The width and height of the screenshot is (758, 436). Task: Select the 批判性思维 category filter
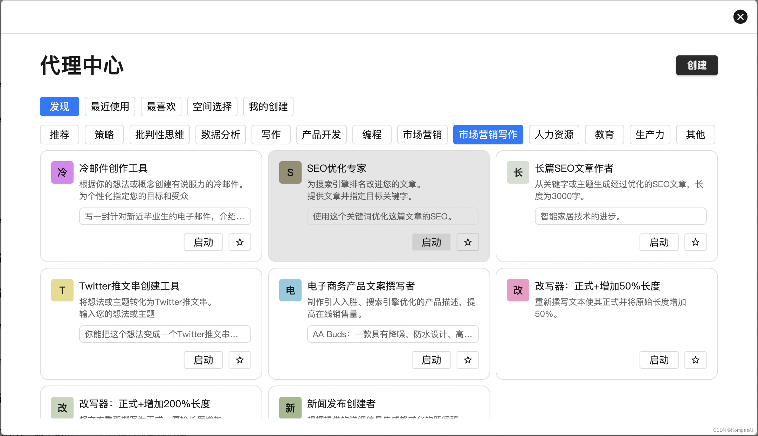point(160,135)
